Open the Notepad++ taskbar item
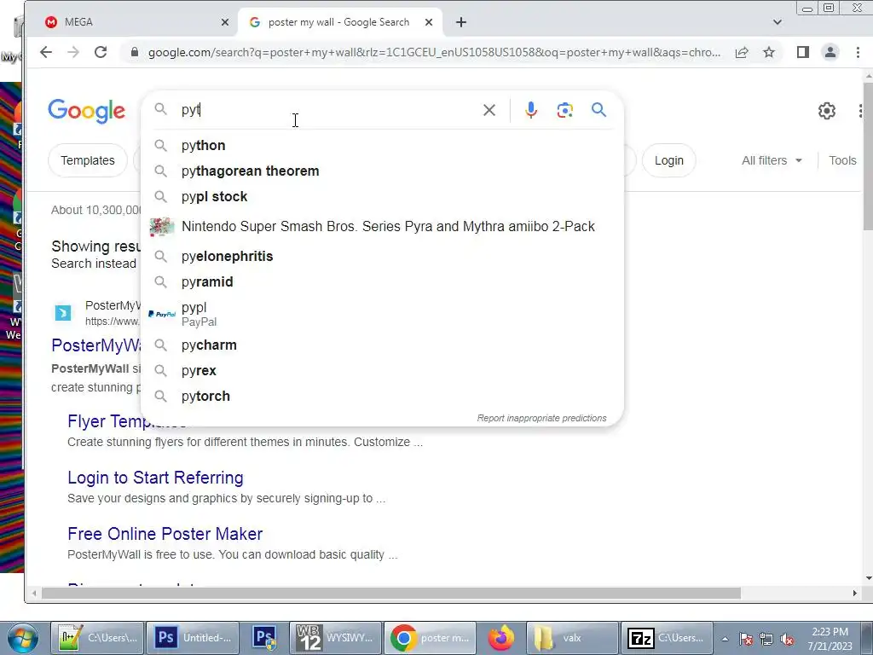Image resolution: width=873 pixels, height=655 pixels. (97, 638)
